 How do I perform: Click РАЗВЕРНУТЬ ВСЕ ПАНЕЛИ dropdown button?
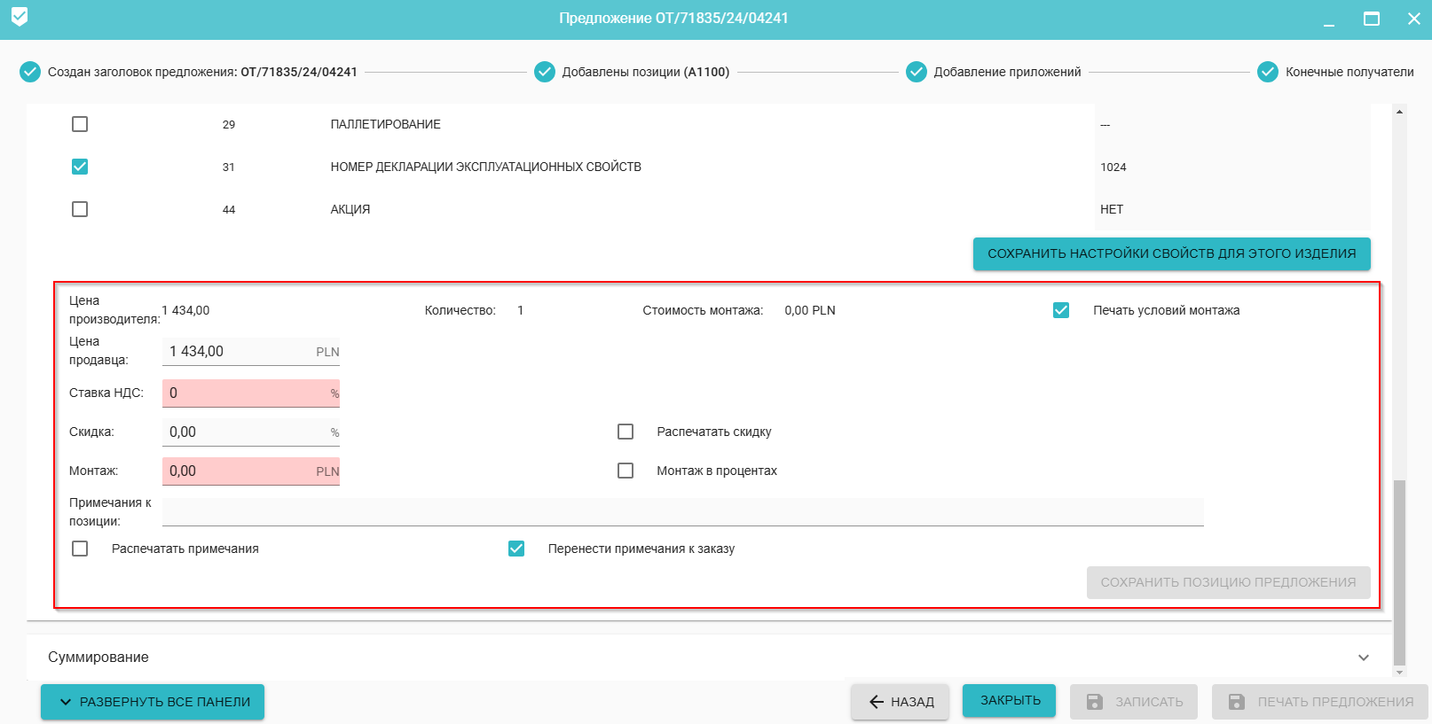[x=153, y=702]
